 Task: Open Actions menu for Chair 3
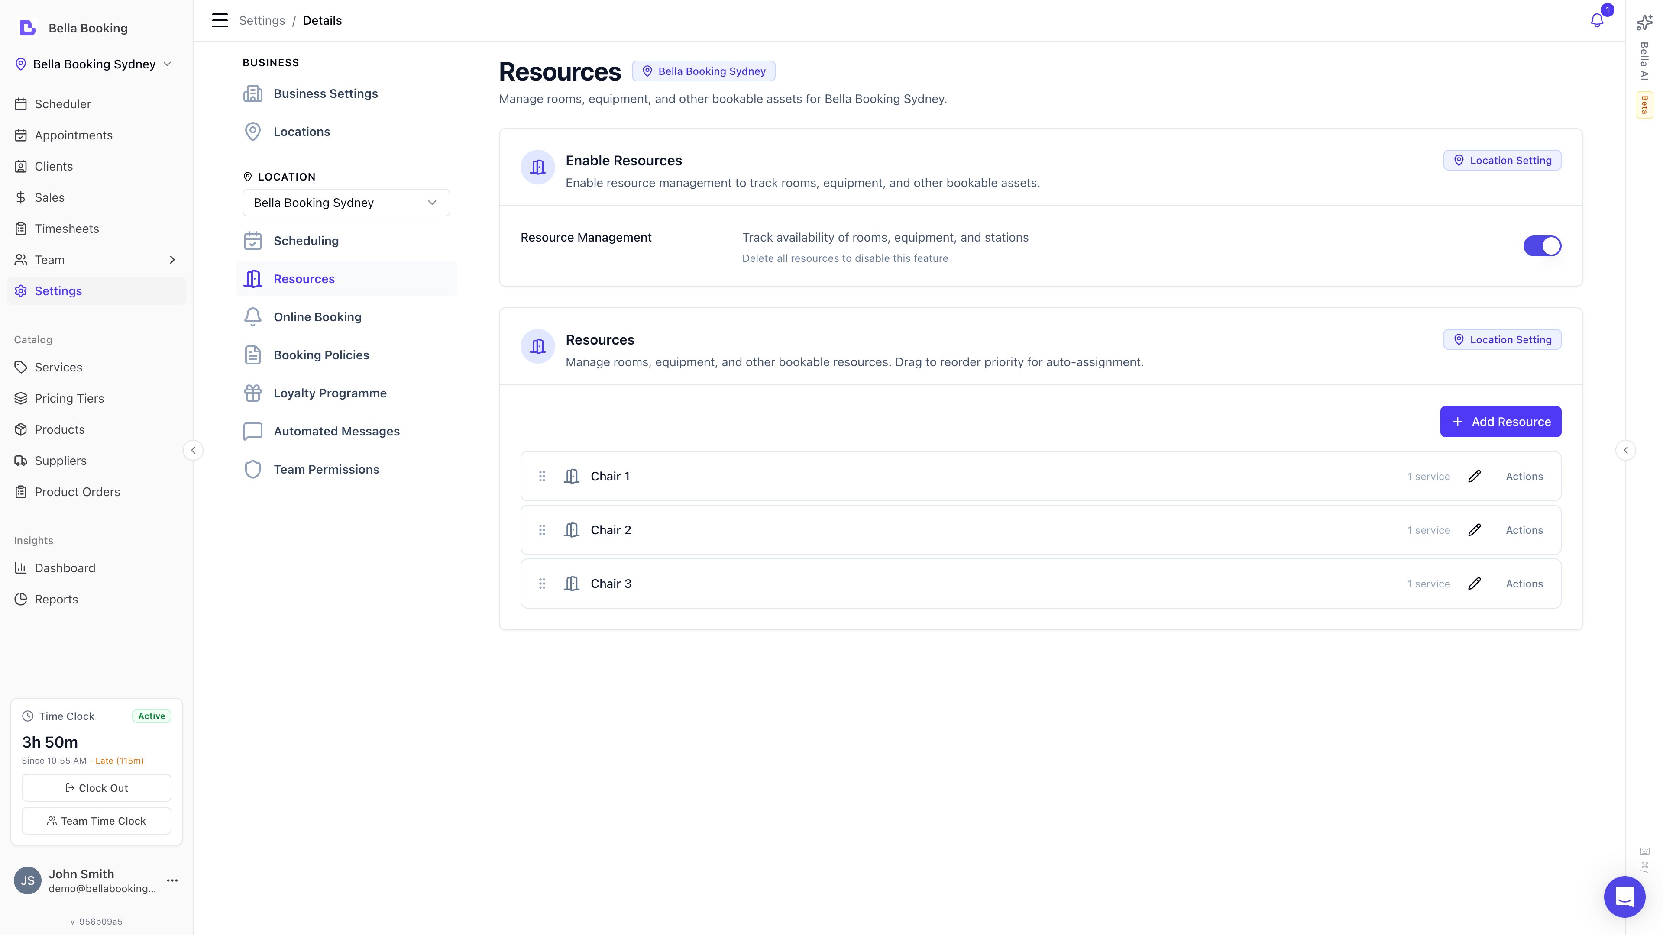click(x=1524, y=584)
